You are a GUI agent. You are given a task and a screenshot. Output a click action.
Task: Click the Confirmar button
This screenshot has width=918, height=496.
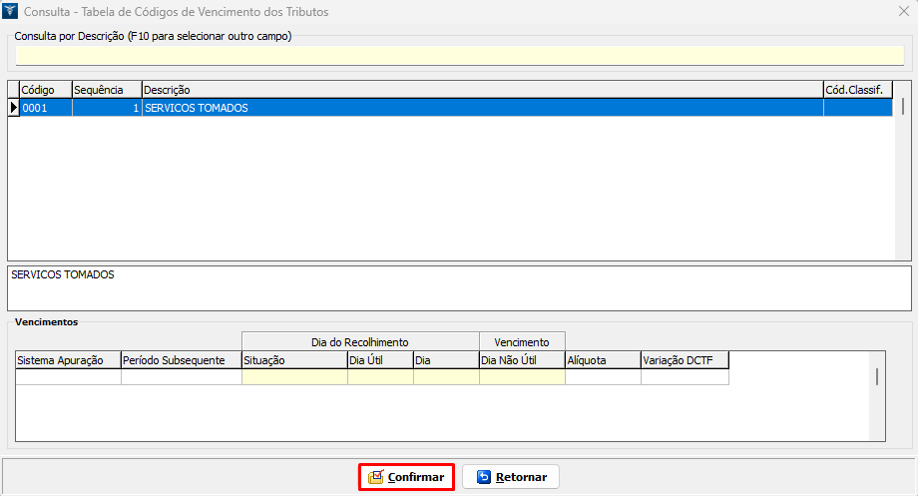(406, 477)
